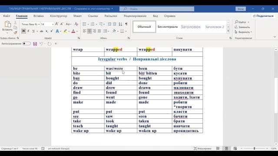Viewport: 278px width, 156px height.
Task: Undo the last action
Action: click(41, 44)
